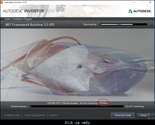Minimize the installer window
The width and height of the screenshot is (155, 125).
[134, 2]
